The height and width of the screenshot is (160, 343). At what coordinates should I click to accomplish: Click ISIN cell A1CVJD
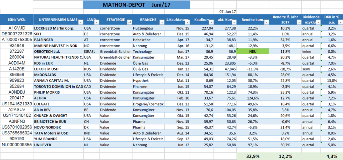pyautogui.click(x=17, y=28)
